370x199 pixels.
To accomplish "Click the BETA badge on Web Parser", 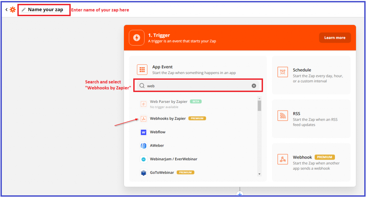I will point(195,101).
